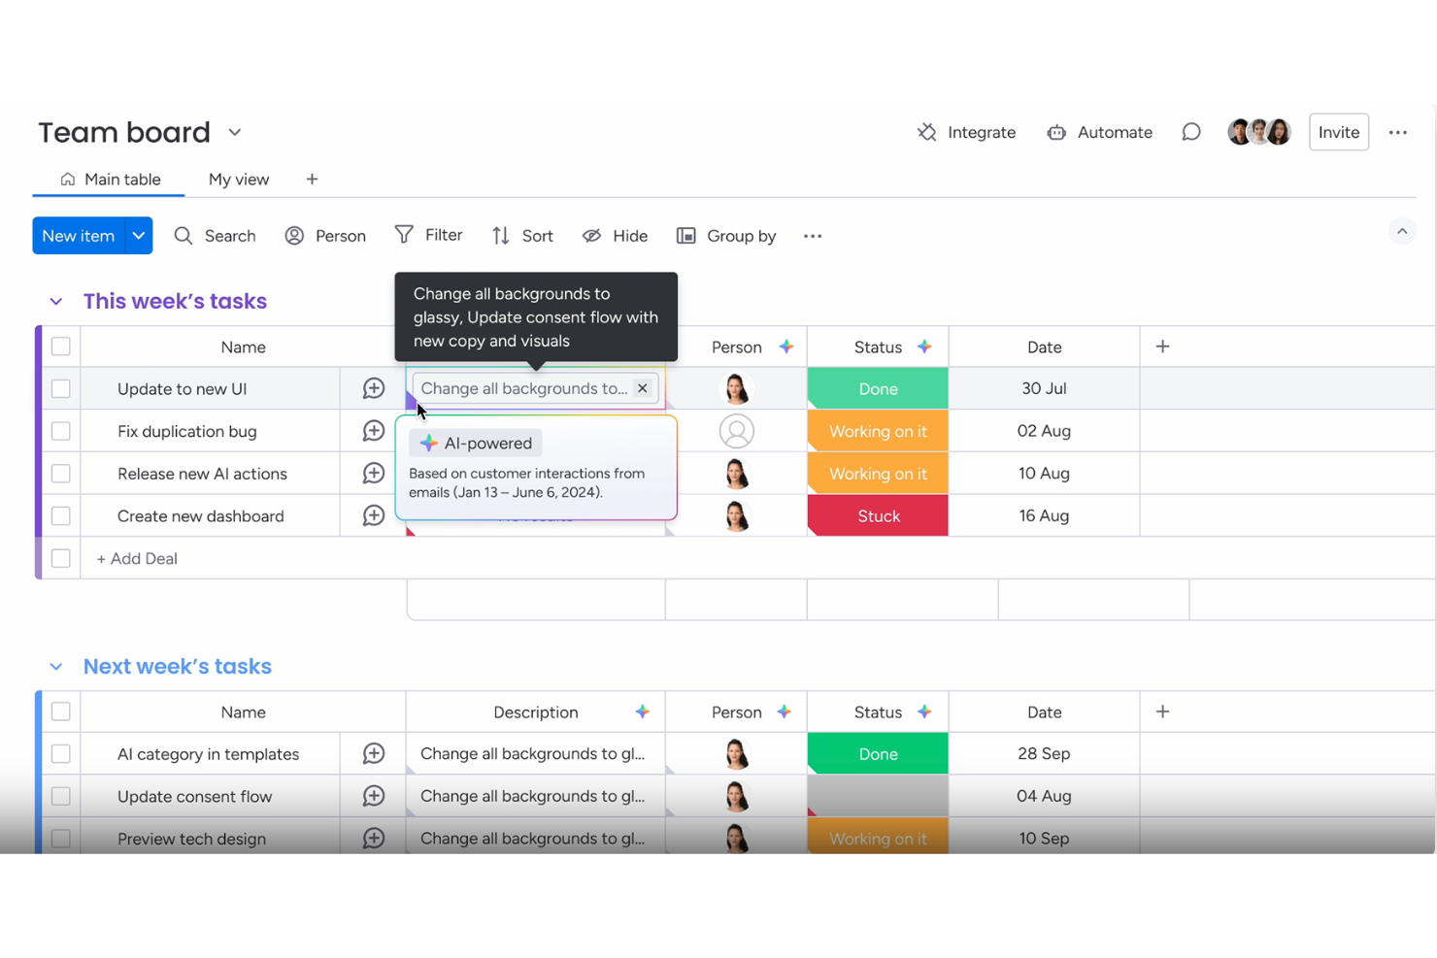Click the red Stuck status label

point(877,515)
